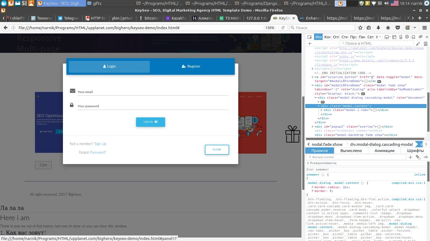The height and width of the screenshot is (241, 430).
Task: Expand the border-radius property triangle
Action: coord(312,187)
